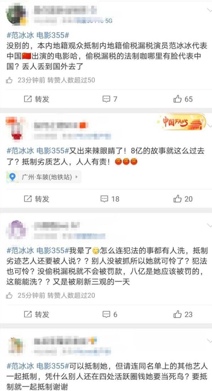View second poster's red avatar

click(17, 129)
